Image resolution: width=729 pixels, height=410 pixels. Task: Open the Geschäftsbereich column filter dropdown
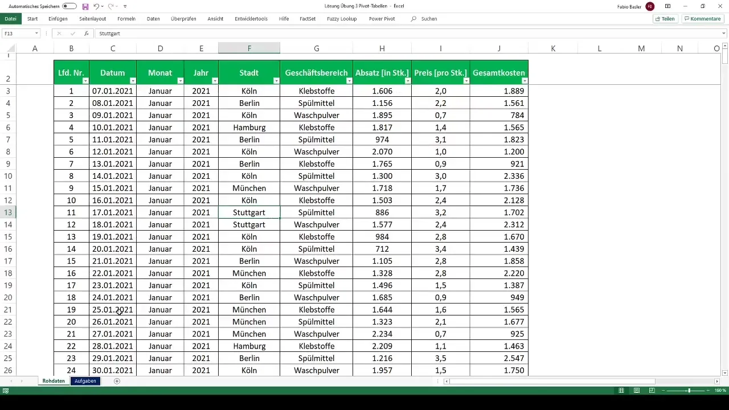[x=349, y=81]
